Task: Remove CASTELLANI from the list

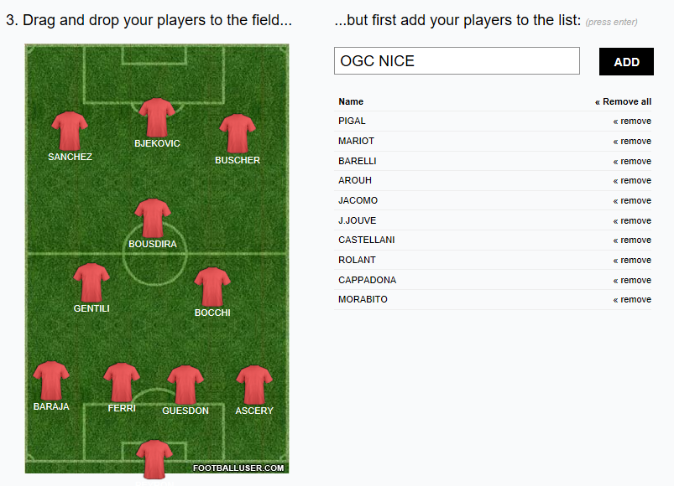Action: tap(632, 240)
